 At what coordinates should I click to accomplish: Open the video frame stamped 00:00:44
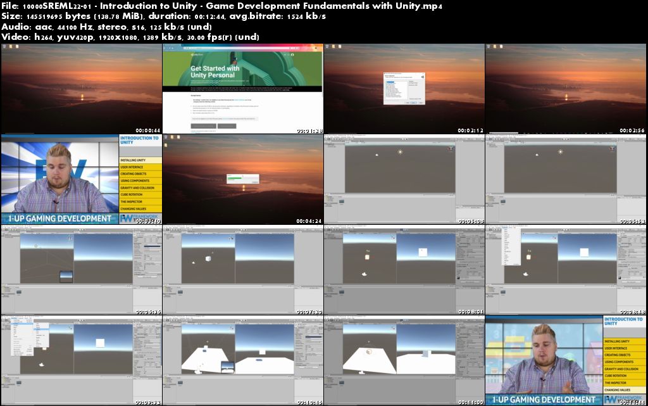pyautogui.click(x=82, y=89)
